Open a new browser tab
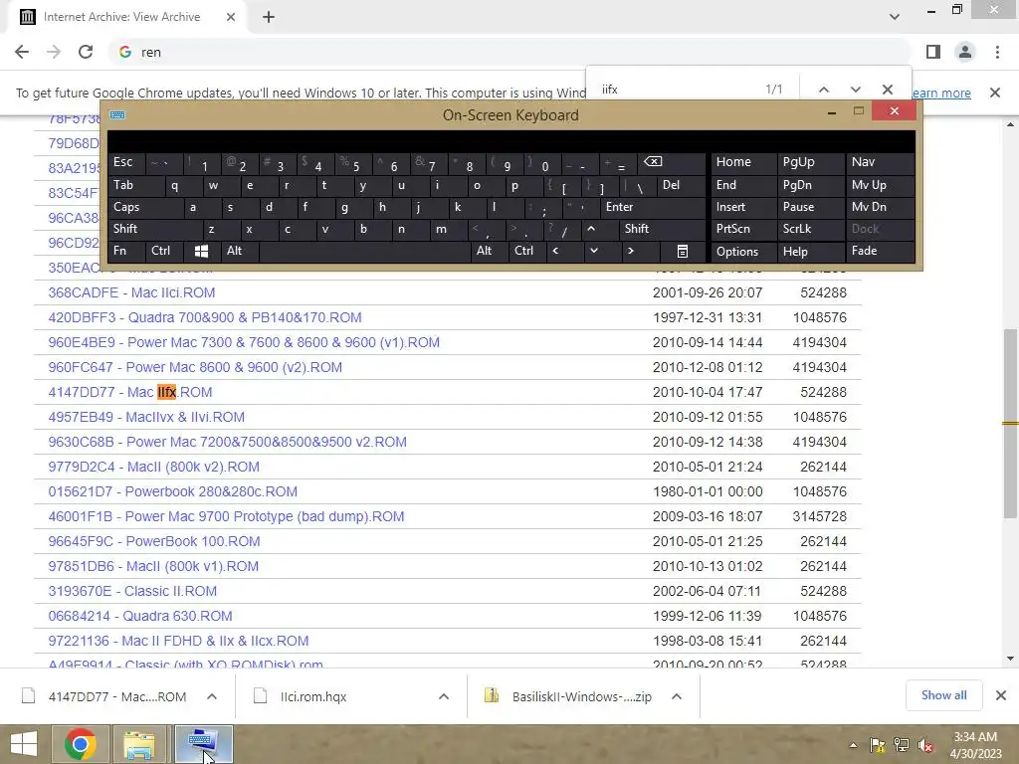Viewport: 1019px width, 764px height. coord(269,17)
